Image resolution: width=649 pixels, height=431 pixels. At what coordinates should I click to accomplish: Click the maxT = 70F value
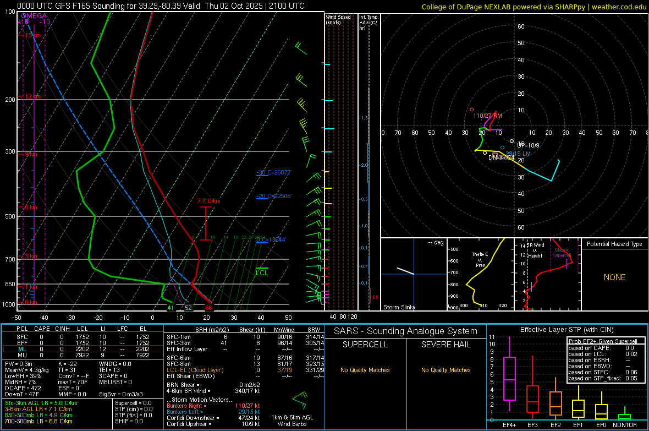coord(73,382)
